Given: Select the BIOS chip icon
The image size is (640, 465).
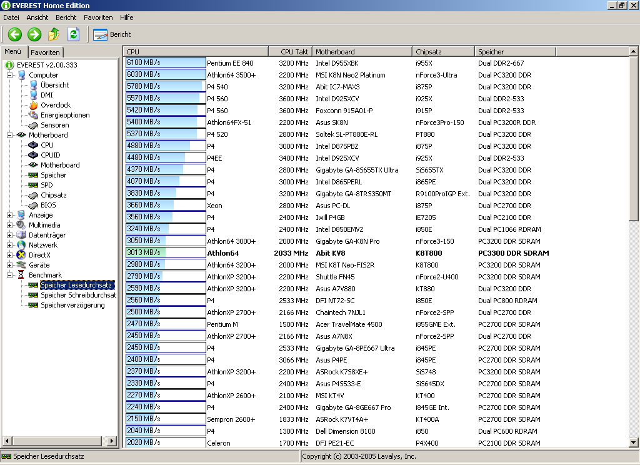Looking at the screenshot, I should [33, 205].
